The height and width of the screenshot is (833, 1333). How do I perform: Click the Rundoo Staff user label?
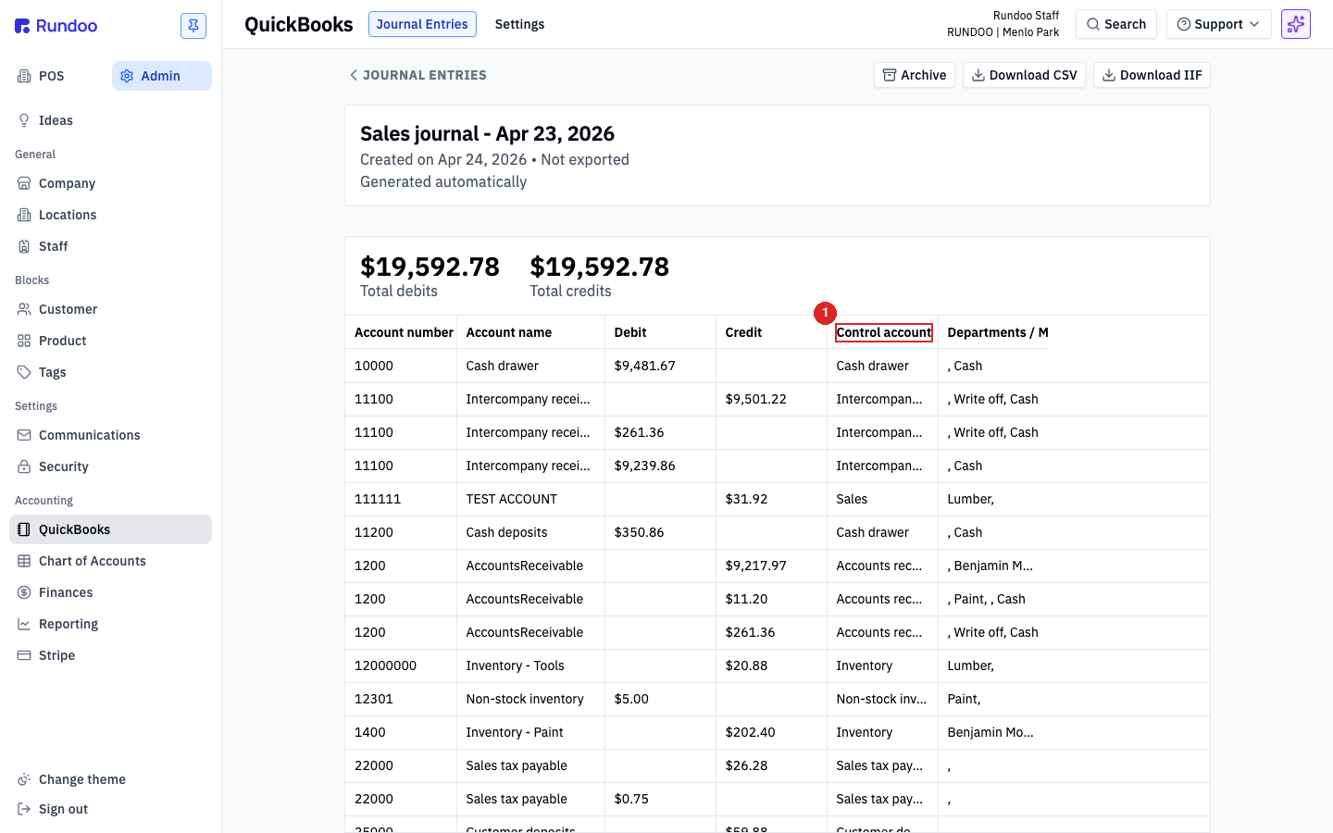pyautogui.click(x=1026, y=16)
